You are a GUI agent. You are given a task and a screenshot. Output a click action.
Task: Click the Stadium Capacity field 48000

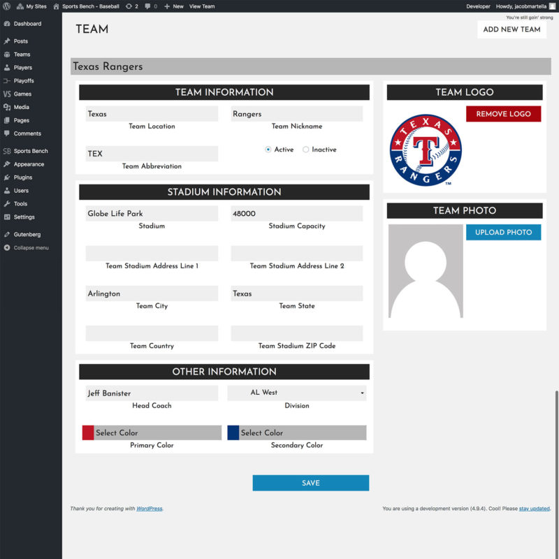296,214
